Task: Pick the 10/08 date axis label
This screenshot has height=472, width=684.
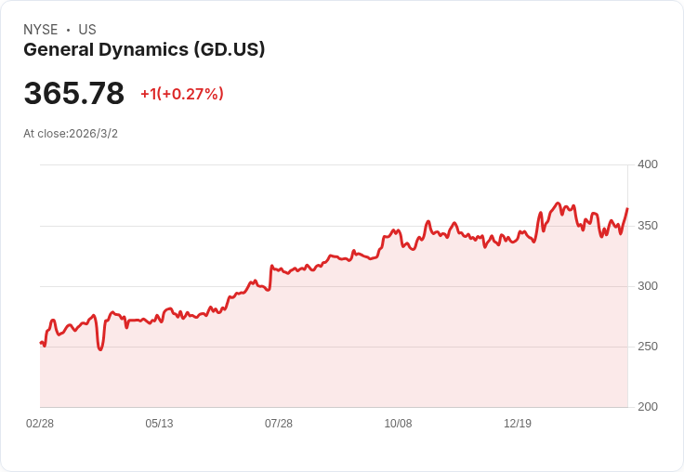Action: 398,424
